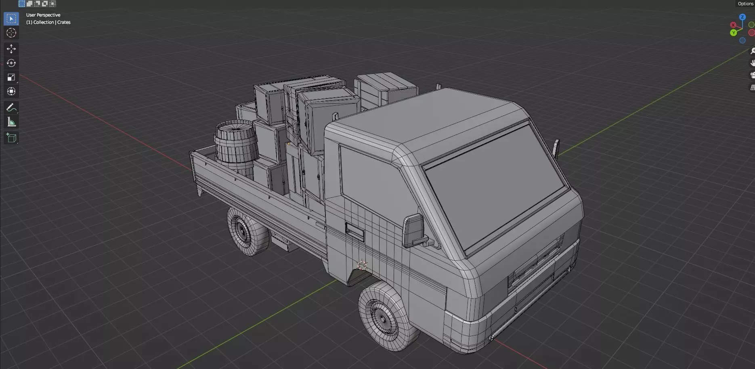
Task: Select the Move tool
Action: coord(11,49)
